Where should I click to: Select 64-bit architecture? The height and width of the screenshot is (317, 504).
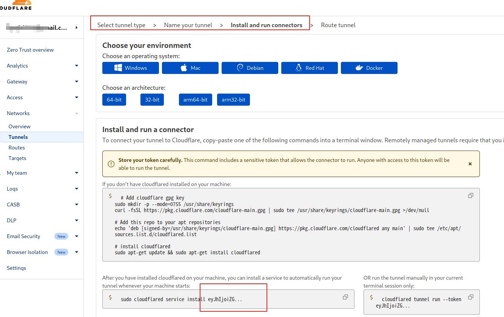point(114,100)
